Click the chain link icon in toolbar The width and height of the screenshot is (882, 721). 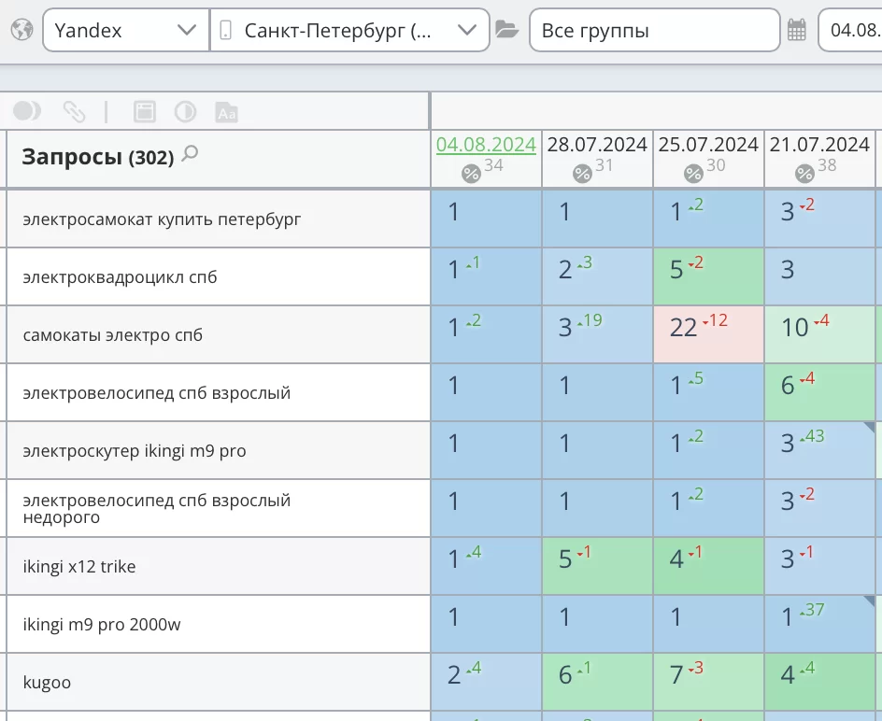[74, 112]
